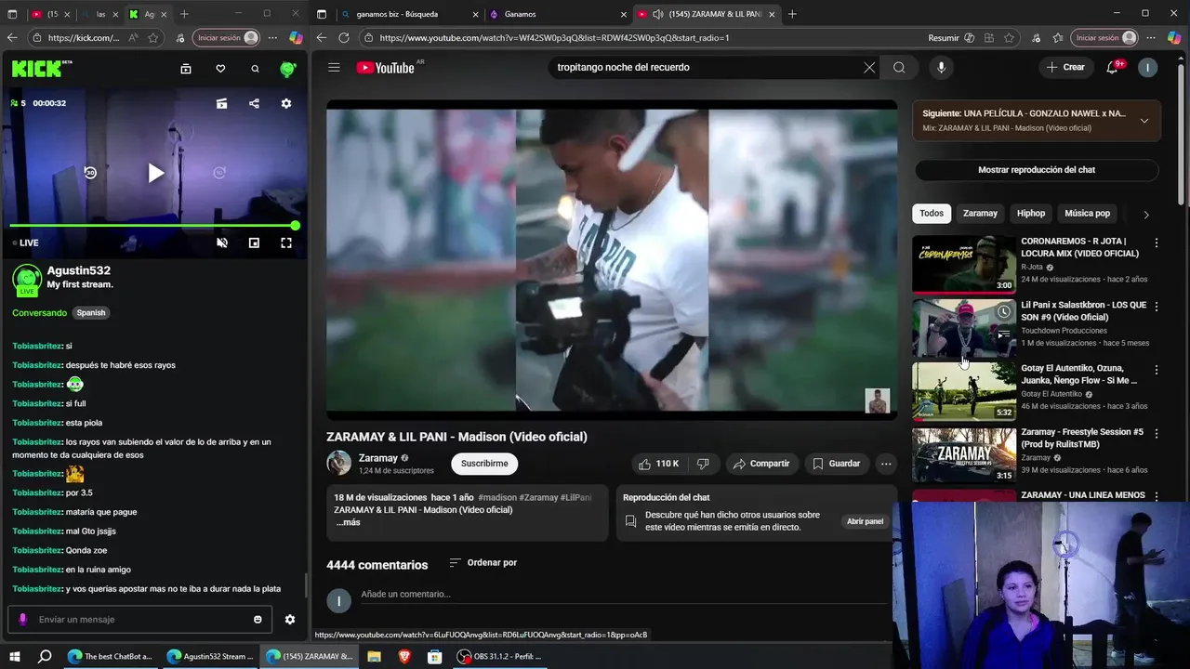This screenshot has height=669, width=1190.
Task: Open Kick search magnifier icon
Action: 255,69
